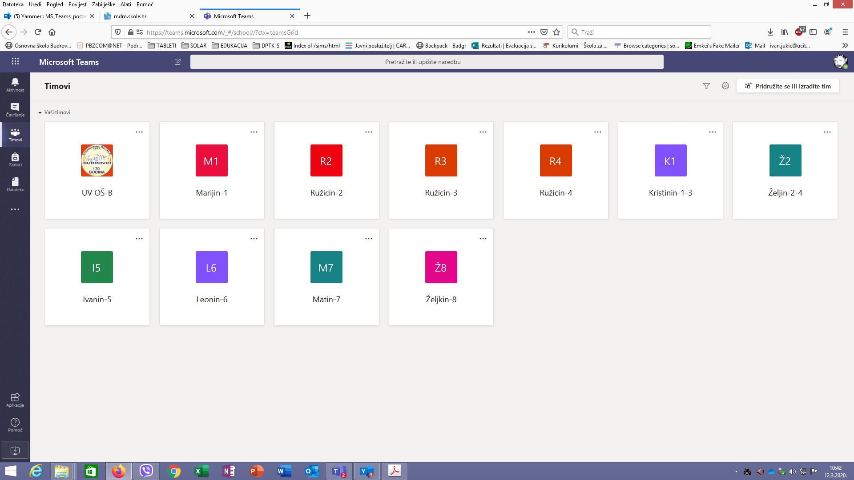Click the filter teams funnel icon
Screen dimensions: 854x480
706,86
